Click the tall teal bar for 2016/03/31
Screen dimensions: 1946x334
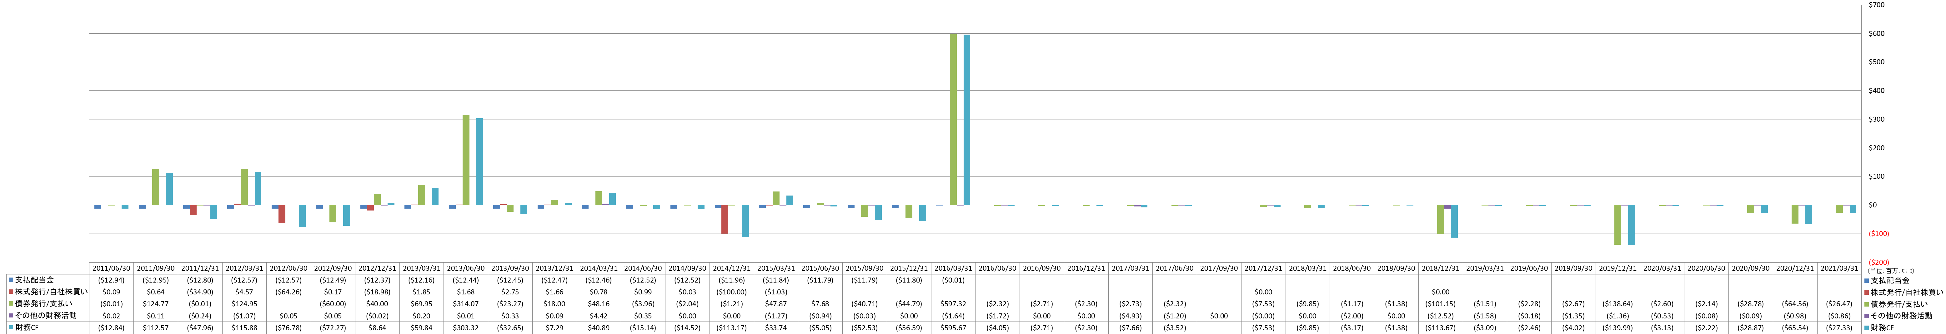(967, 120)
